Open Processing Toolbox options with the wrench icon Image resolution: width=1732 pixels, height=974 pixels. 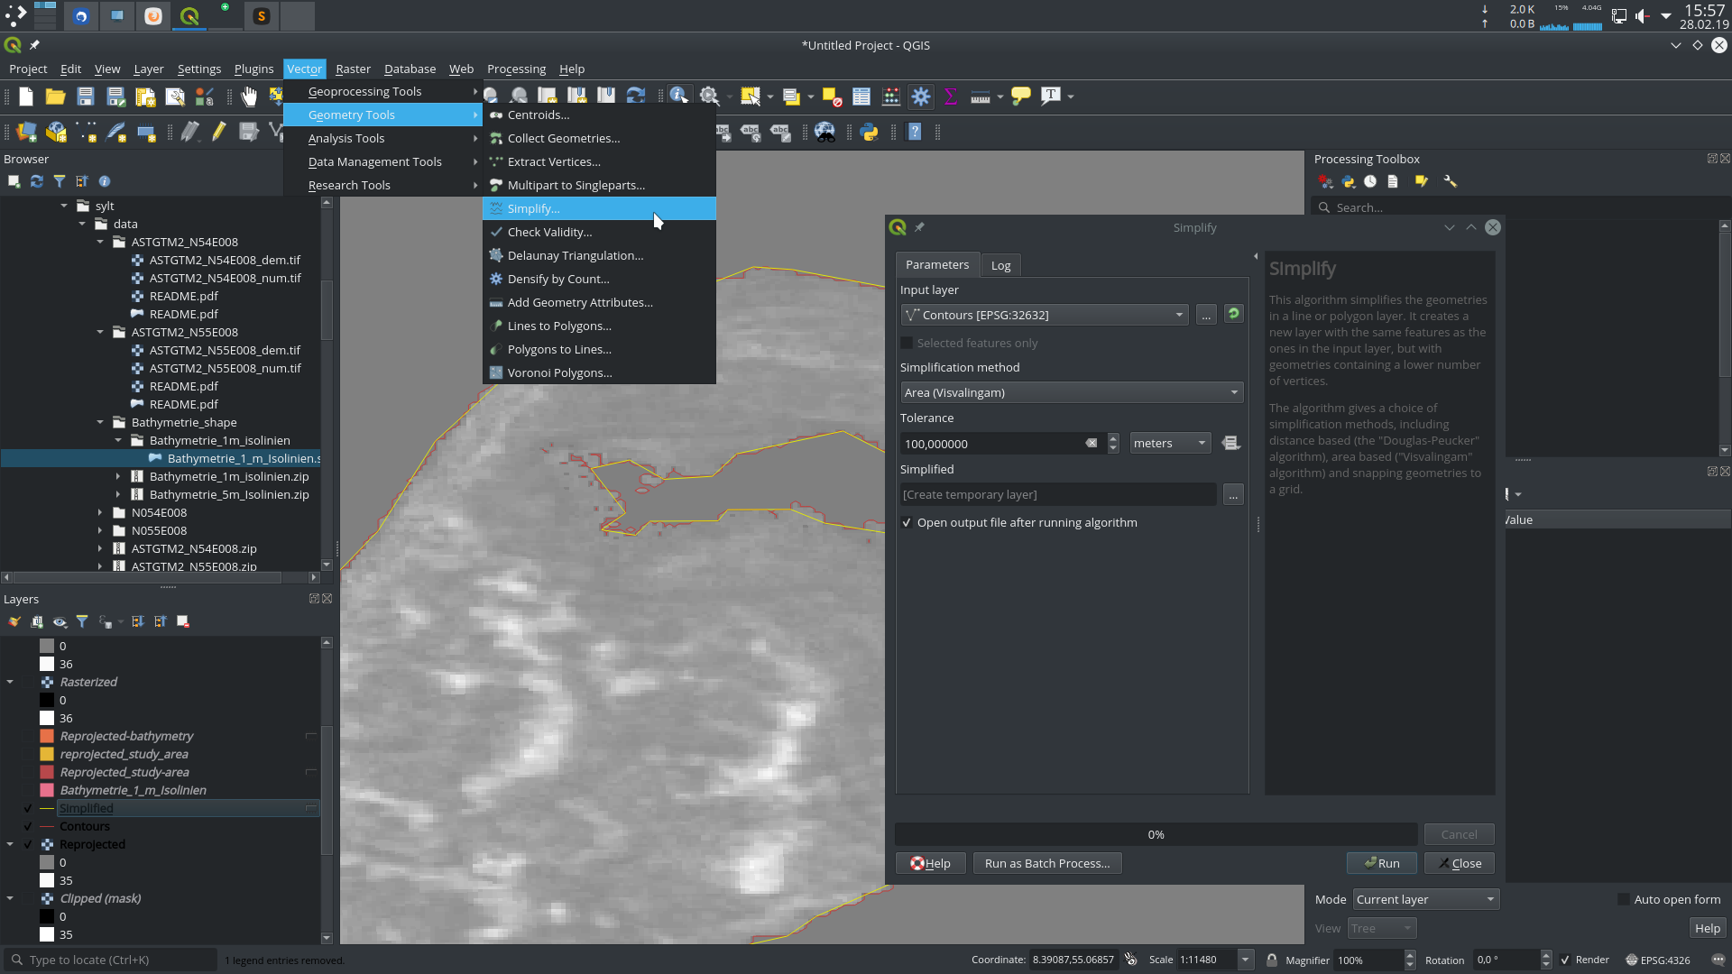coord(1451,181)
